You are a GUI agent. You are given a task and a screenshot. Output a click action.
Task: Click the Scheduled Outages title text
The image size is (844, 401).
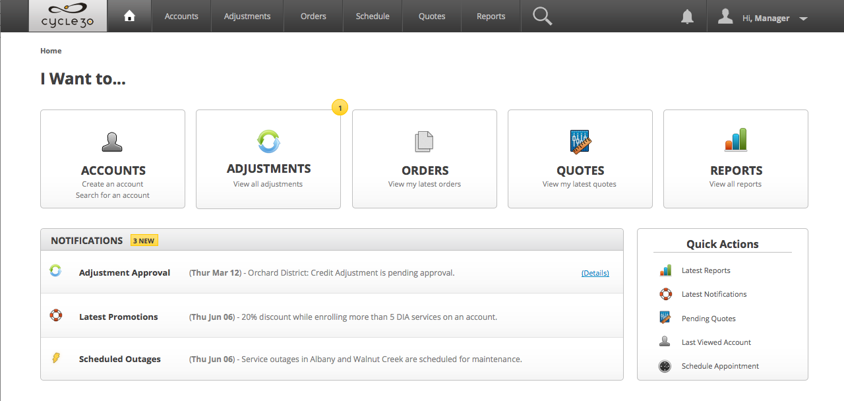click(x=120, y=359)
